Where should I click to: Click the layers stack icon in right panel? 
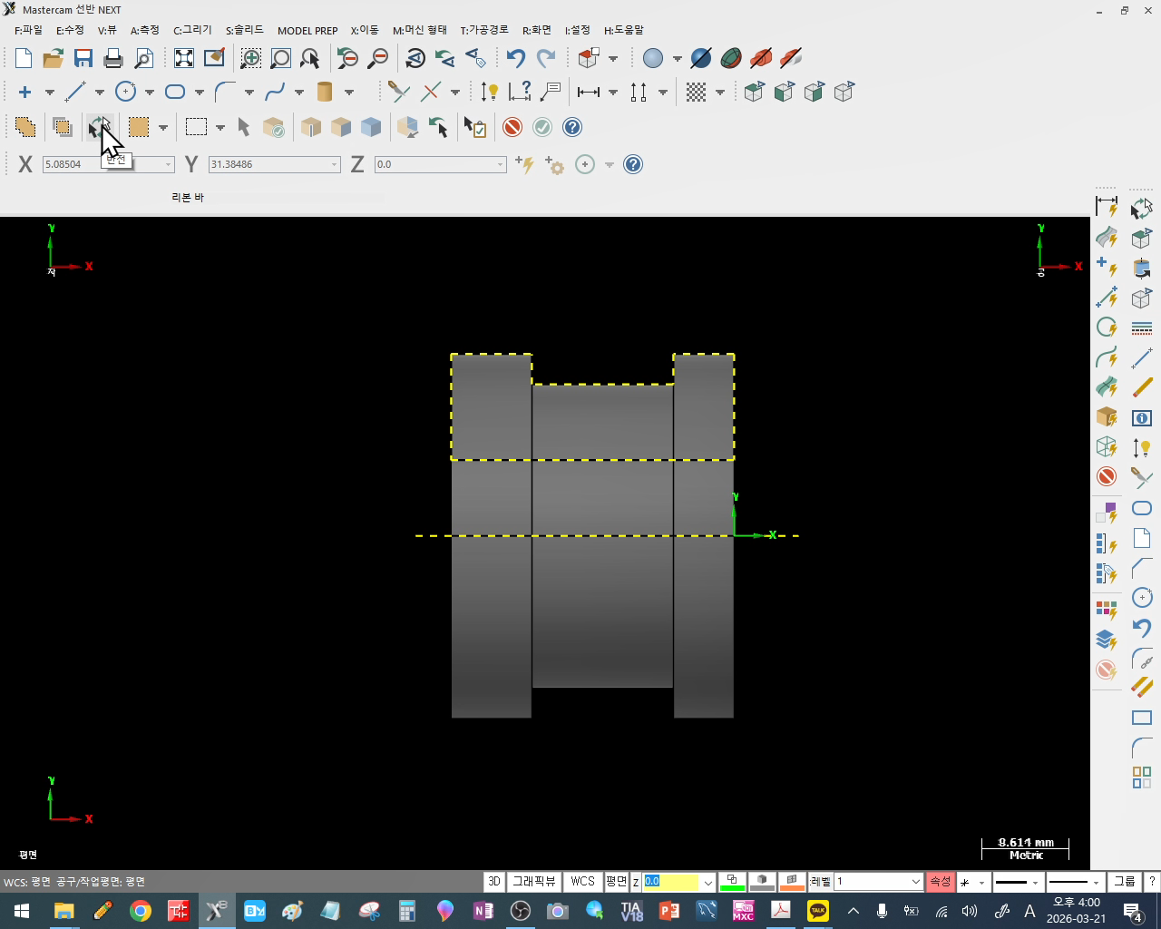coord(1106,640)
